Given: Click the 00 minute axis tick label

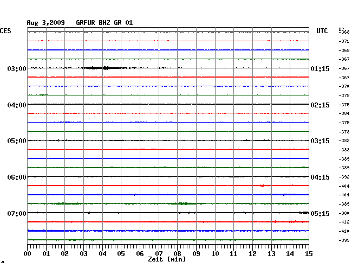Looking at the screenshot, I should pyautogui.click(x=28, y=254).
